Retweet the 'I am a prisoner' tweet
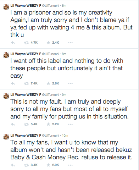The width and height of the screenshot is (139, 170). click(x=26, y=43)
